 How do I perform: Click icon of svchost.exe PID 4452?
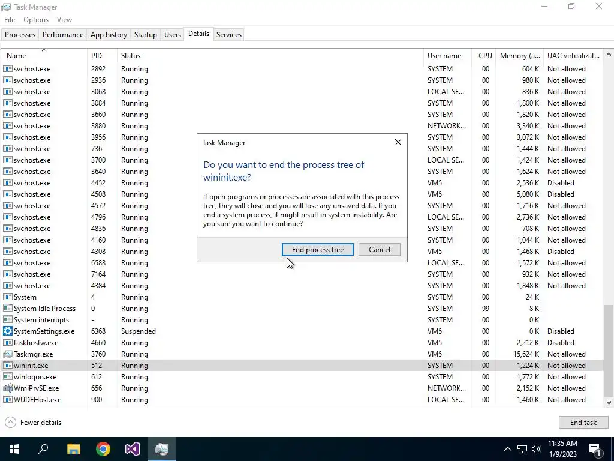coord(7,182)
